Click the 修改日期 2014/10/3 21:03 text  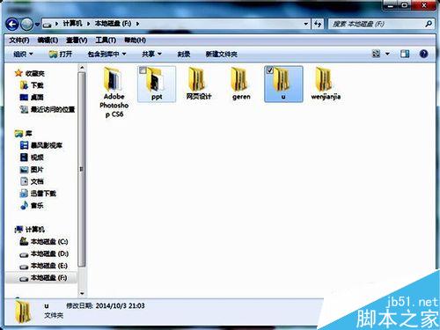coord(106,305)
